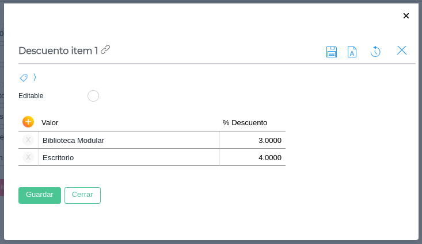Viewport: 422px width, 244px height.
Task: Toggle the Editable checkbox
Action: click(93, 96)
